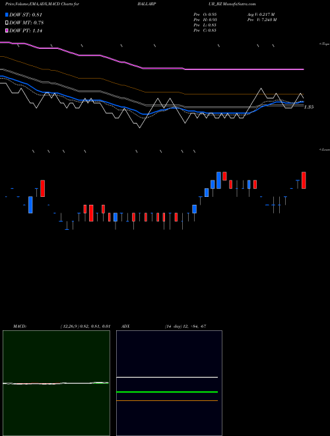Click the '<Tops' marker label
Viewport: 330px width, 436px height.
click(x=325, y=44)
